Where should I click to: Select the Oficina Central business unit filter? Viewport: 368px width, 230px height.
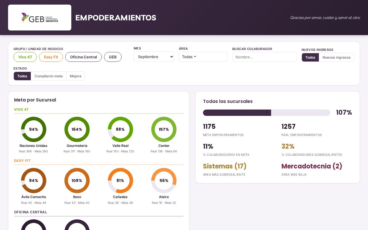pos(83,57)
